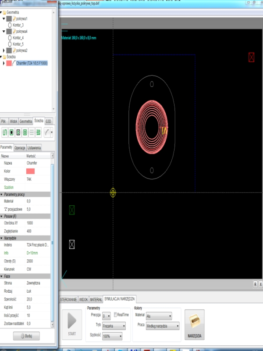
Task: Switch to the Plik tab
Action: point(4,121)
